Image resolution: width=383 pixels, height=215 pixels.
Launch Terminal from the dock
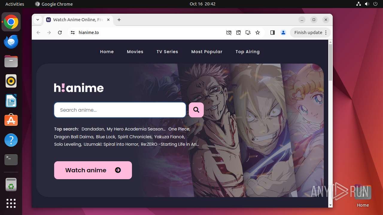11,160
